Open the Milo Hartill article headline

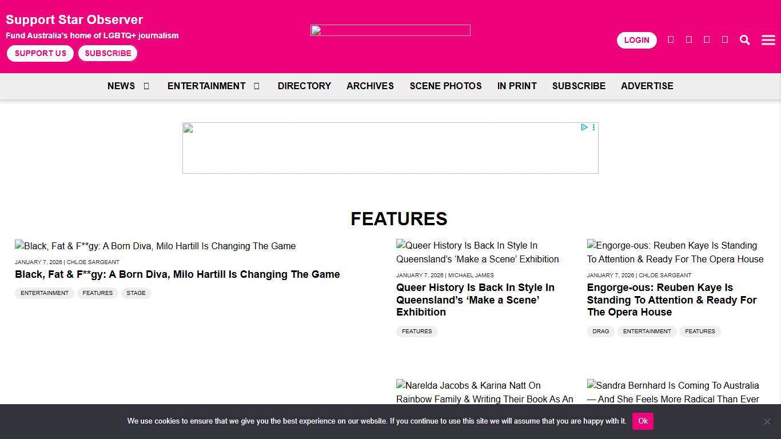(x=177, y=274)
